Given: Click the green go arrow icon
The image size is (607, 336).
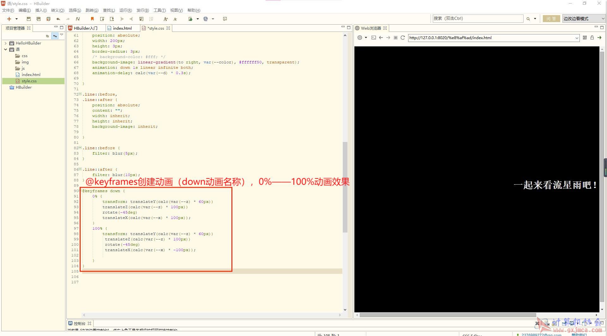Looking at the screenshot, I should click(x=599, y=38).
